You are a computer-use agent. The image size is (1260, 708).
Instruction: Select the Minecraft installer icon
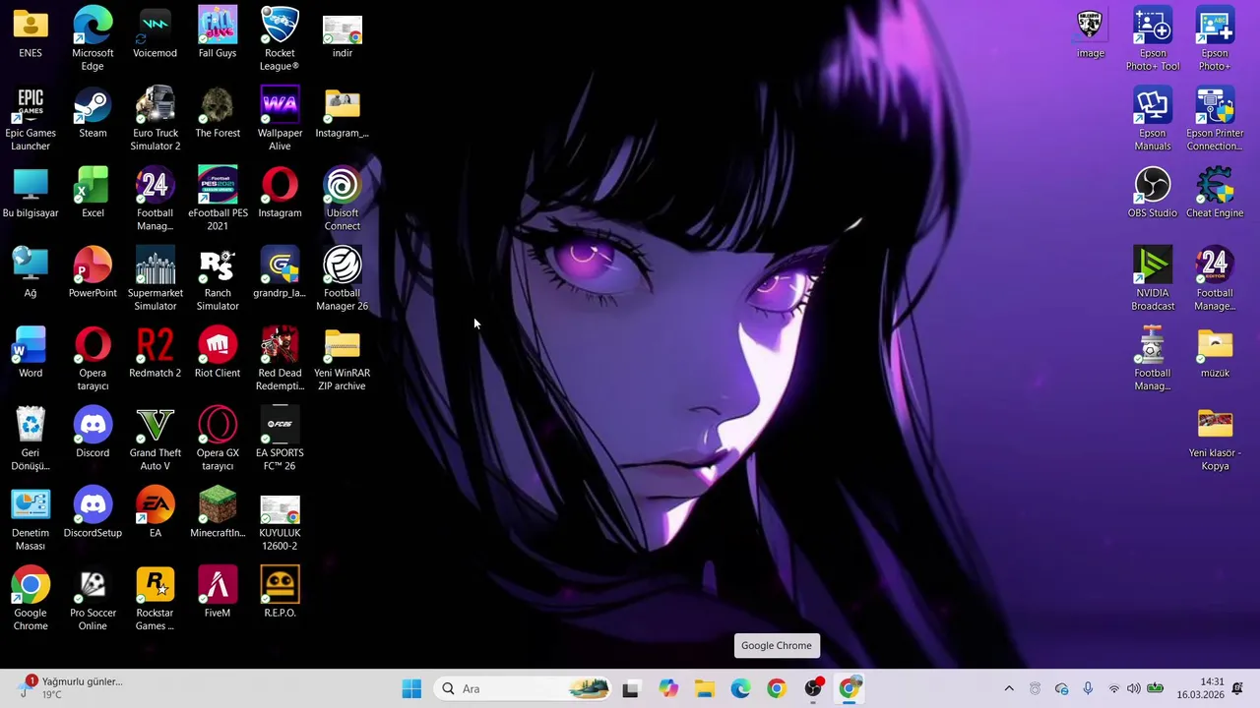218,513
